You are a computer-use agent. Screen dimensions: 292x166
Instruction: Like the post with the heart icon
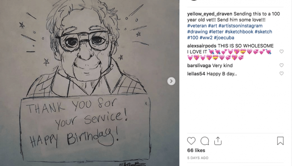tap(191, 141)
